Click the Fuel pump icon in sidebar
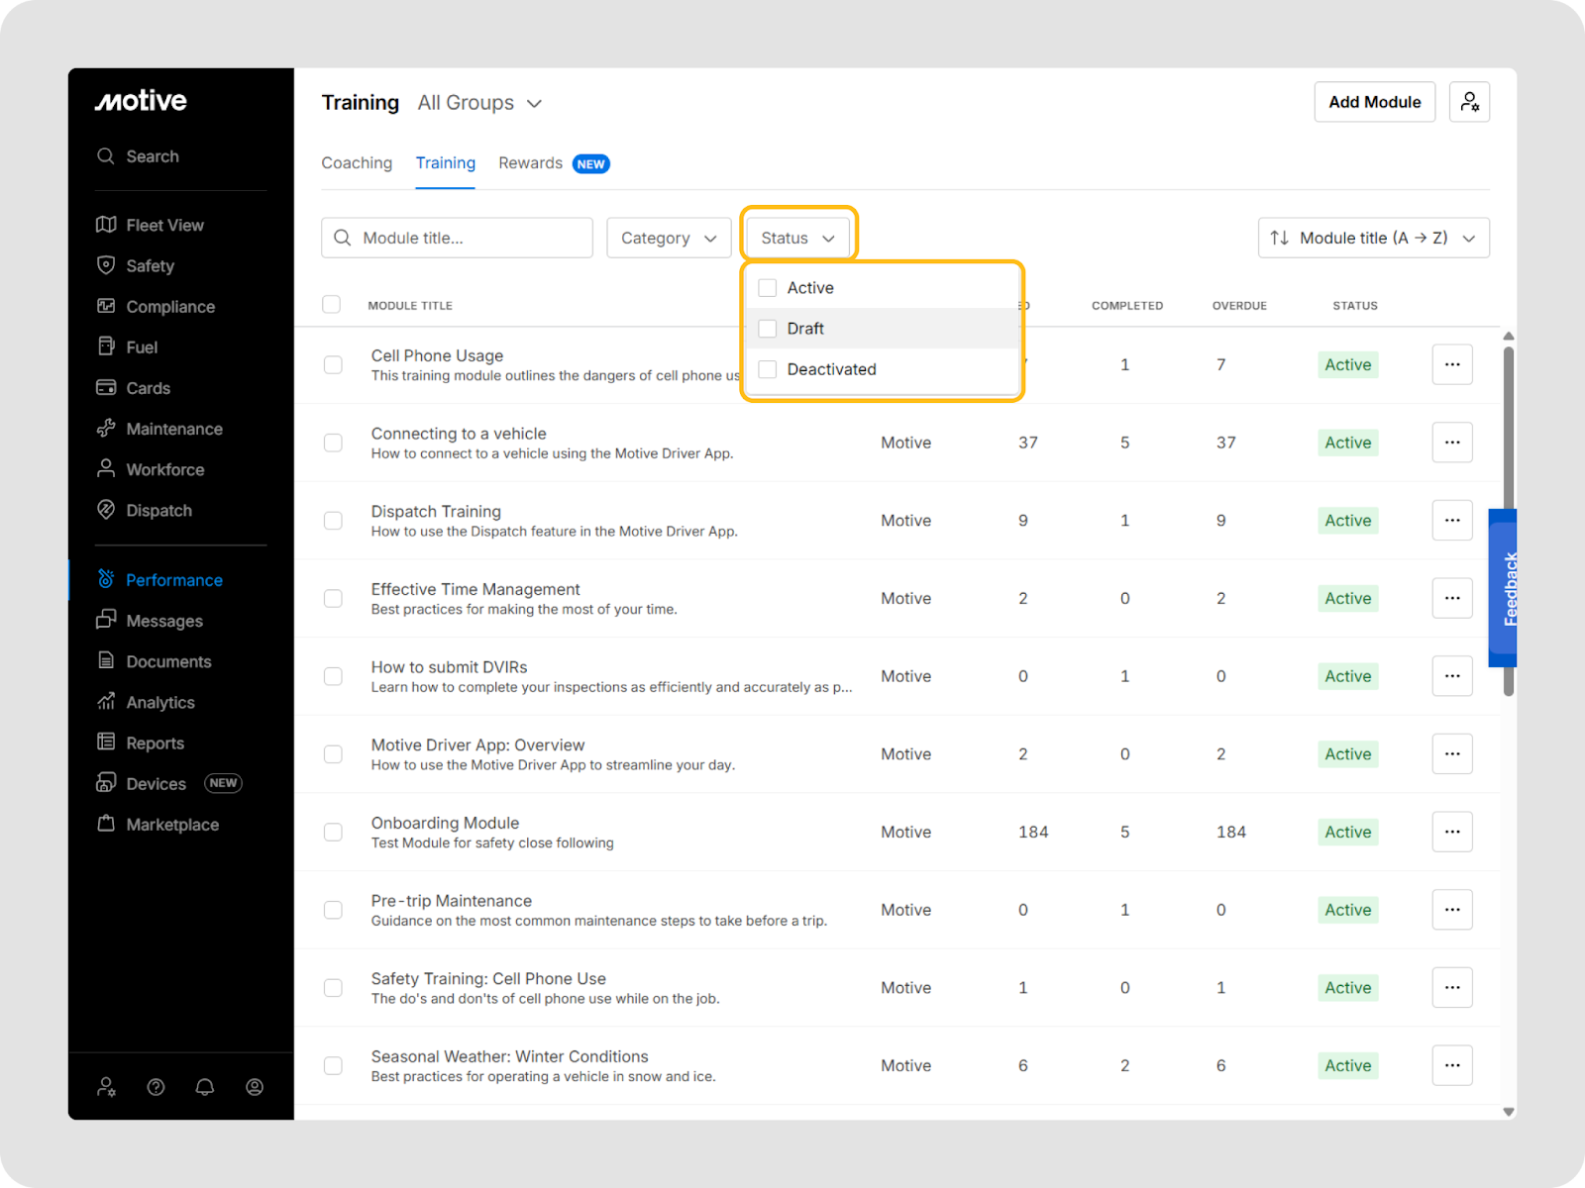The height and width of the screenshot is (1188, 1585). 106,346
